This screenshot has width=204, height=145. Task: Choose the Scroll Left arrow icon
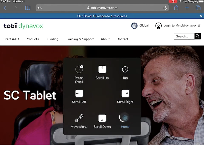79,94
